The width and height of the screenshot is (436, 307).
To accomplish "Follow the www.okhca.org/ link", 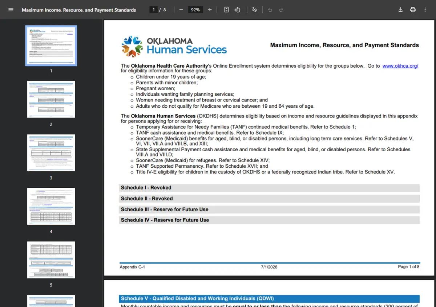I will point(400,66).
